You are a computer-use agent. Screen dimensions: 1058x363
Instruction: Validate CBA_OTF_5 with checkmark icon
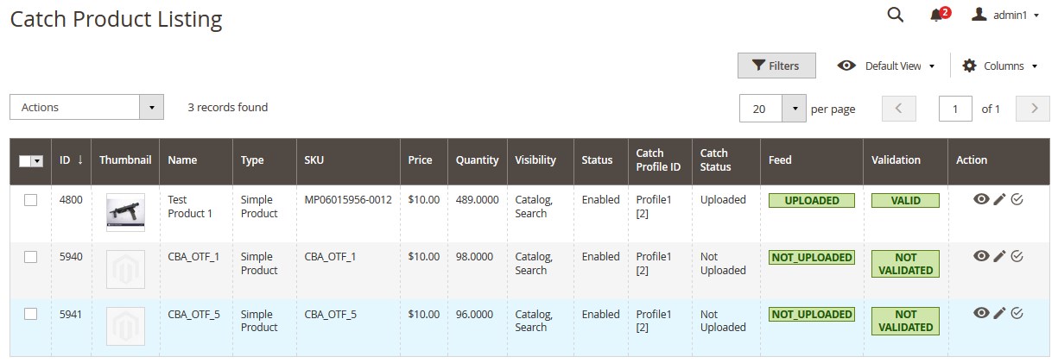pyautogui.click(x=1017, y=313)
